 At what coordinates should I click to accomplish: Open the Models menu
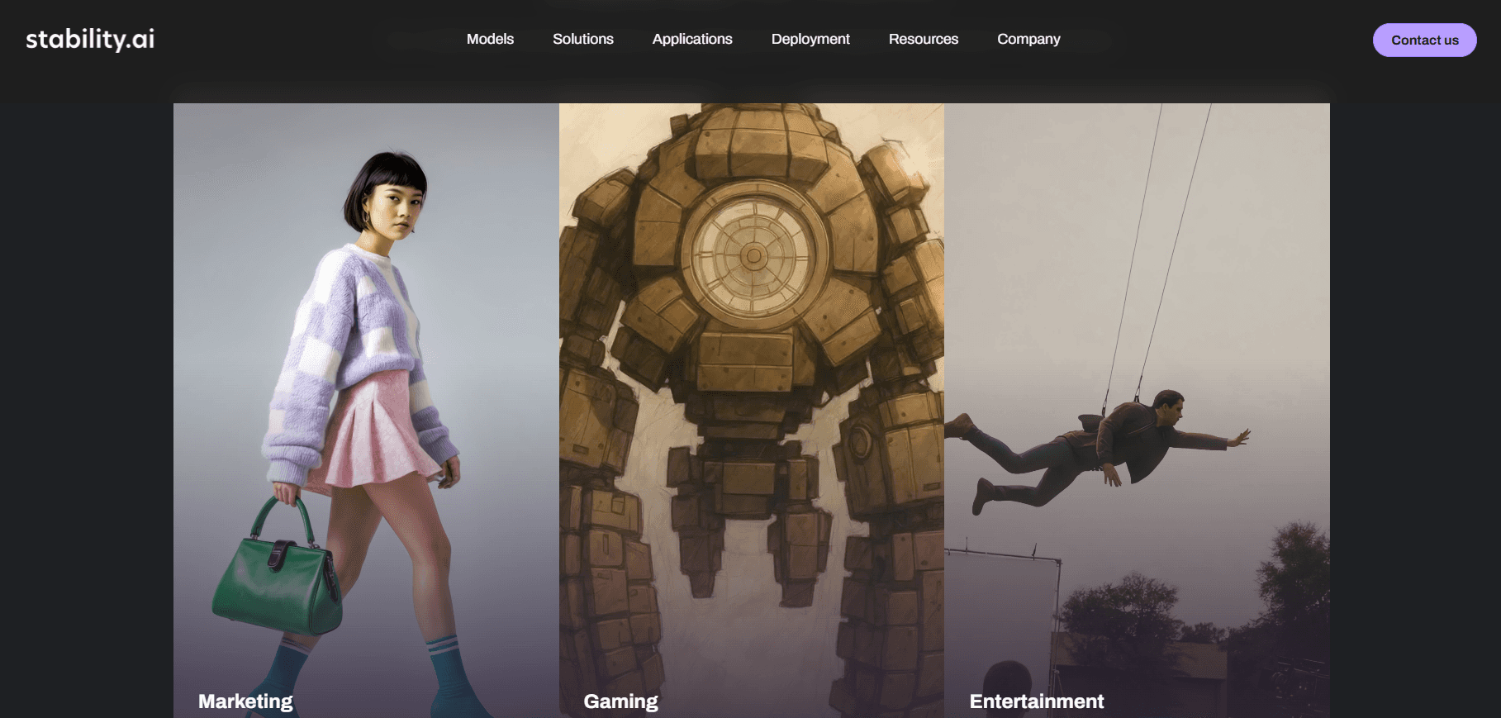tap(490, 39)
